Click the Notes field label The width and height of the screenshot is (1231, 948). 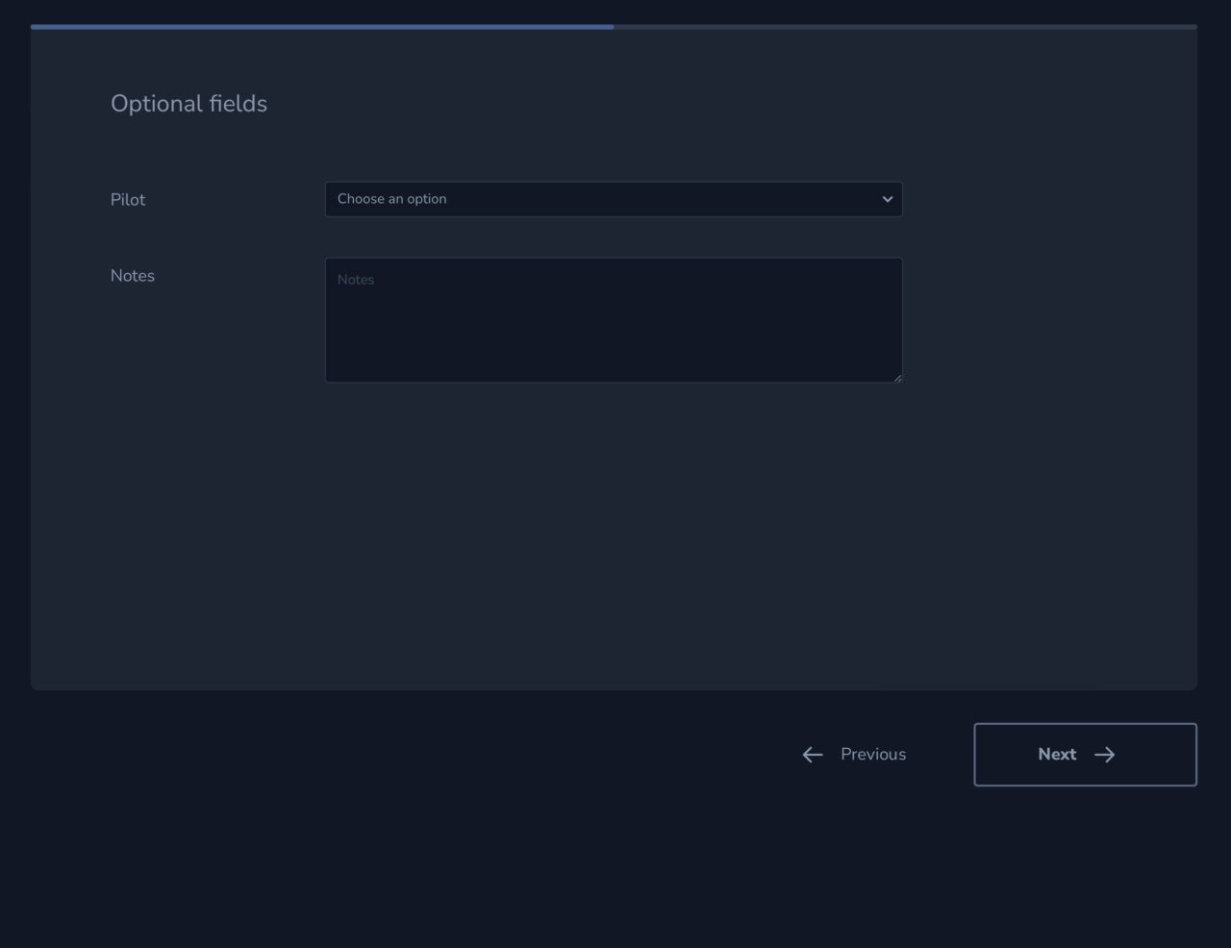click(x=132, y=276)
